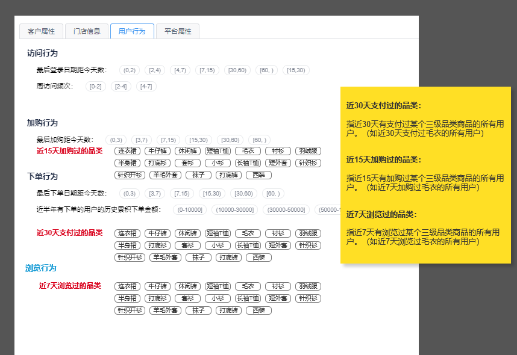Image resolution: width=517 pixels, height=355 pixels.
Task: Select [60, ) in 最后加购距今天数 row
Action: (260, 140)
